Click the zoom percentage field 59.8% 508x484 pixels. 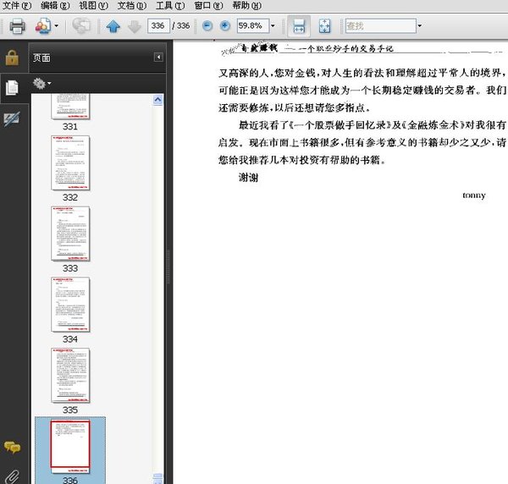click(252, 26)
